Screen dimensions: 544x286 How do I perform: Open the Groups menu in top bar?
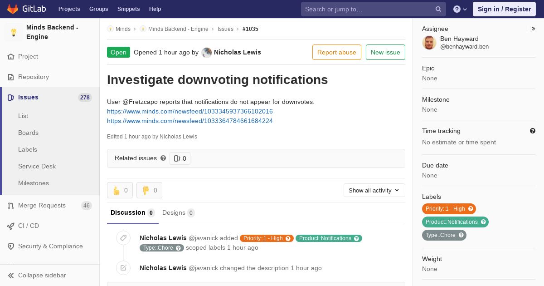coord(99,9)
